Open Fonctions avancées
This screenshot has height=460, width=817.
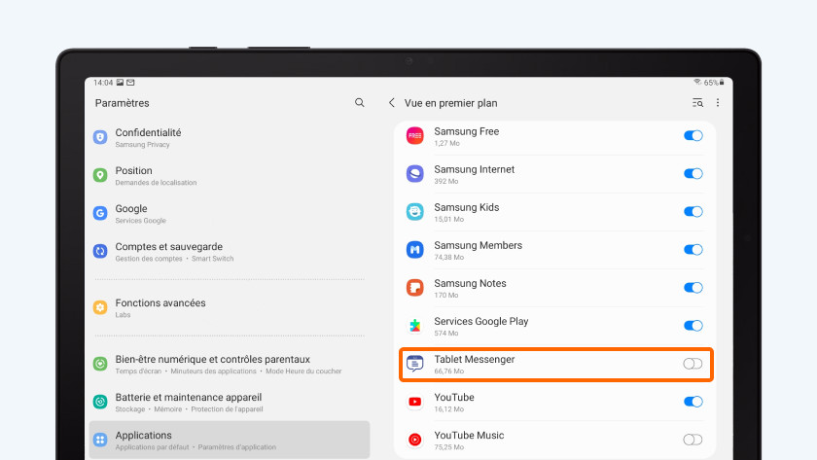(230, 308)
